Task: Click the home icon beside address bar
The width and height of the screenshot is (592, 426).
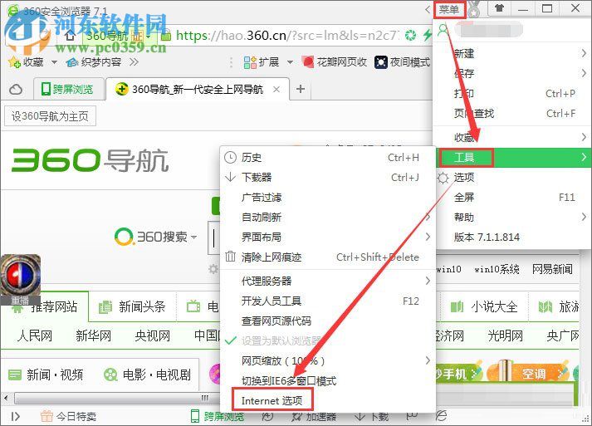Action: [70, 37]
